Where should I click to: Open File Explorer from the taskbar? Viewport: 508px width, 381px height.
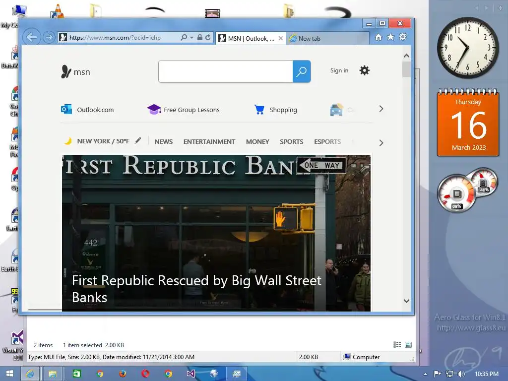(52, 374)
